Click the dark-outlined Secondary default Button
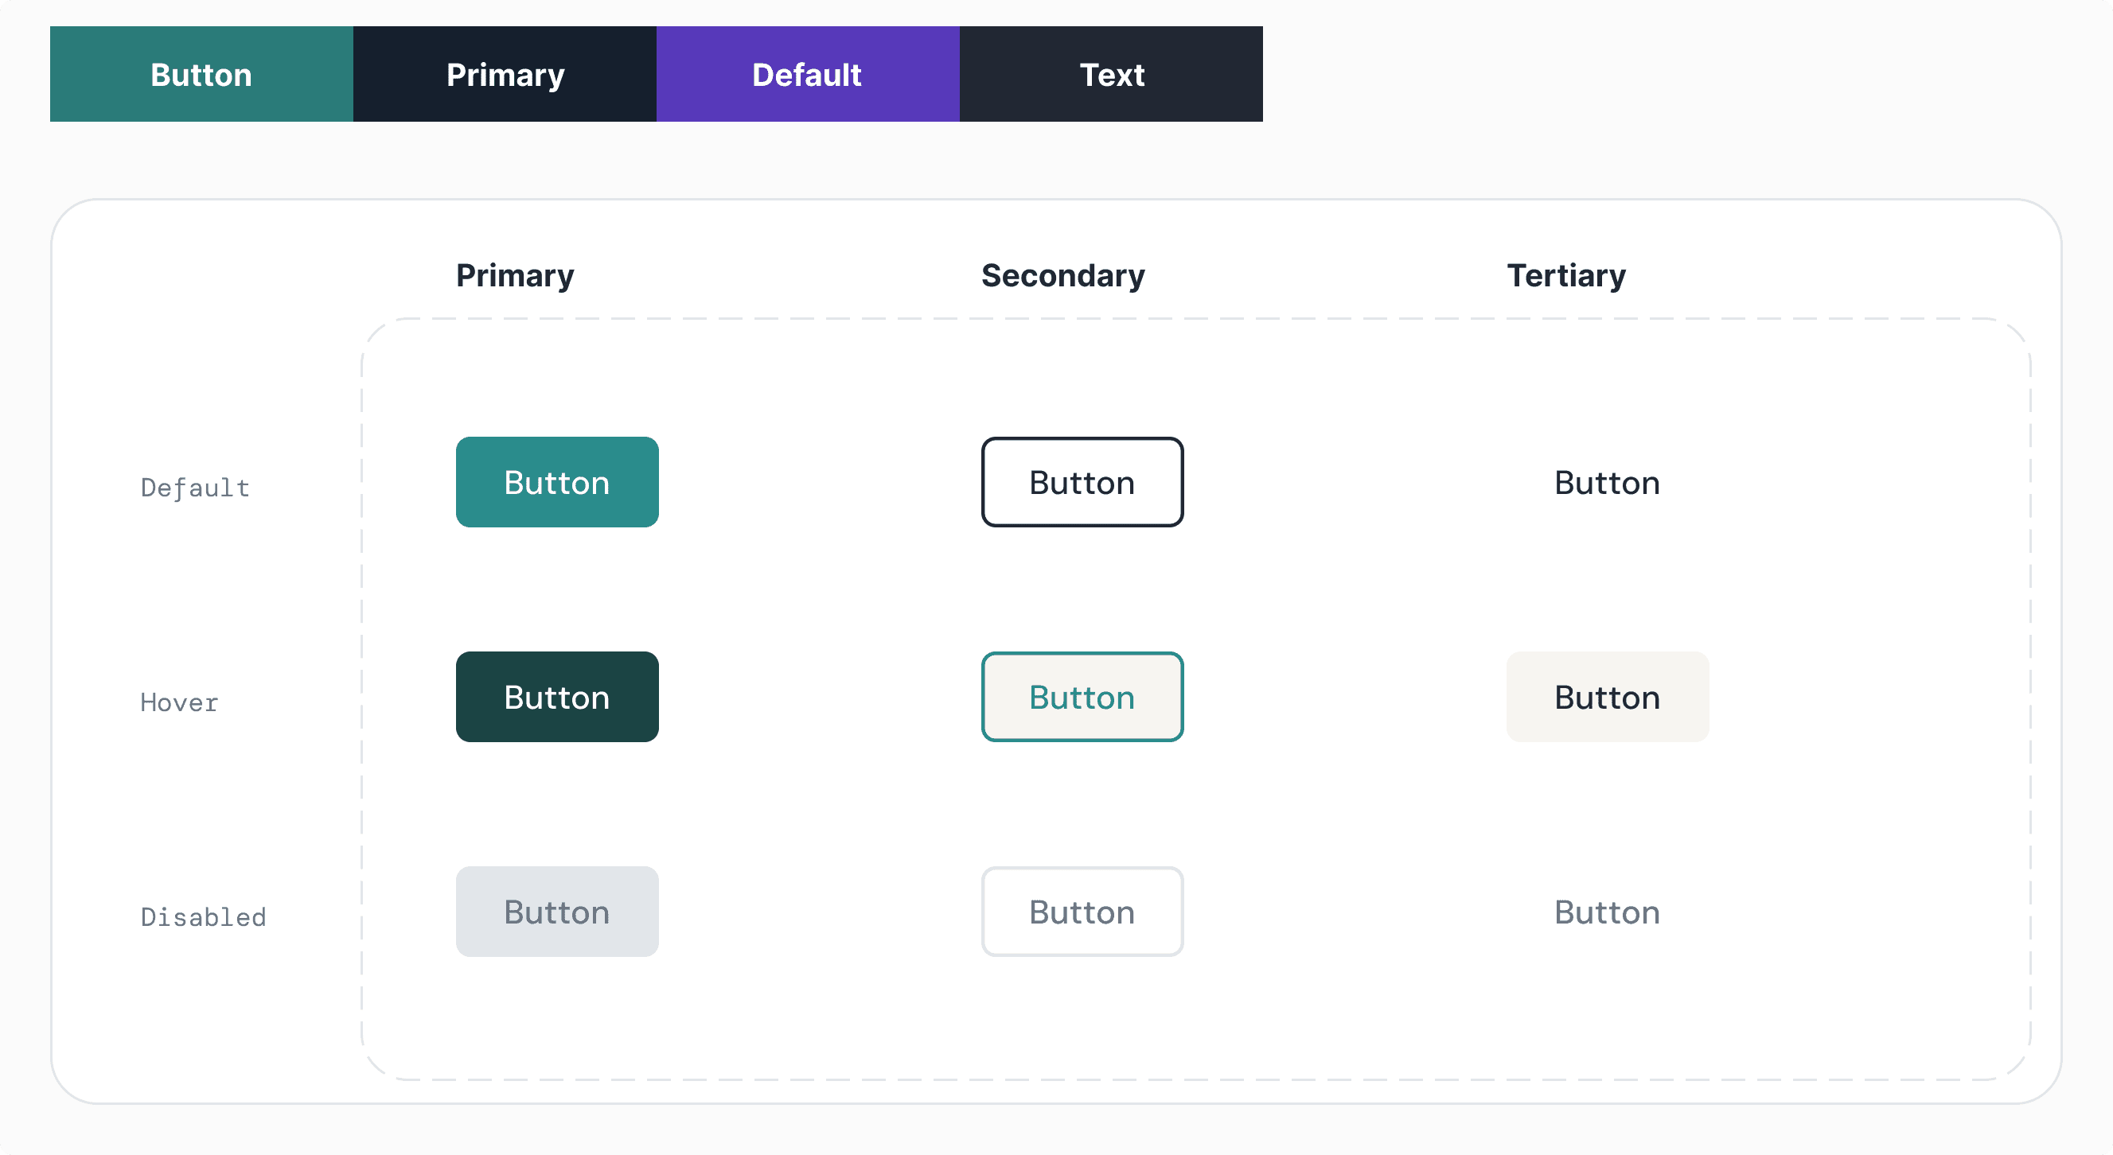The height and width of the screenshot is (1155, 2113). click(x=1082, y=482)
